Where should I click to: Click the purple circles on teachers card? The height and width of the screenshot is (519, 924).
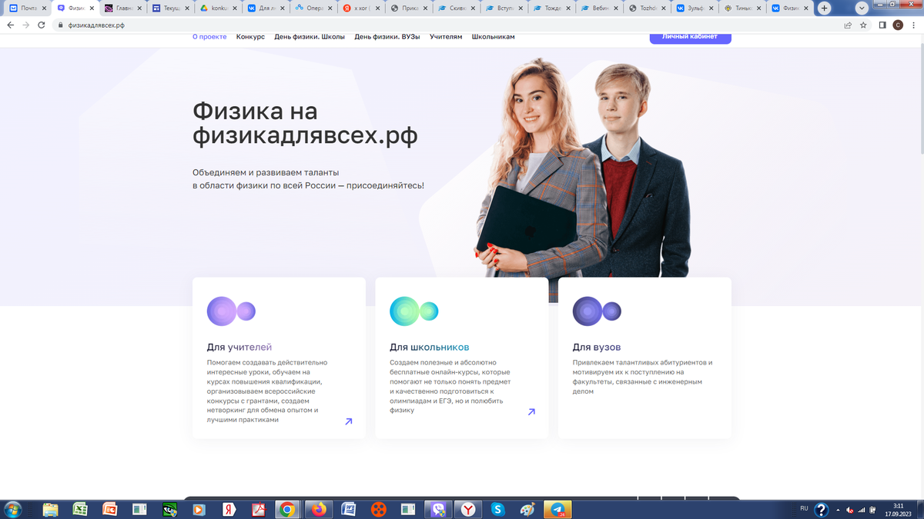point(231,311)
